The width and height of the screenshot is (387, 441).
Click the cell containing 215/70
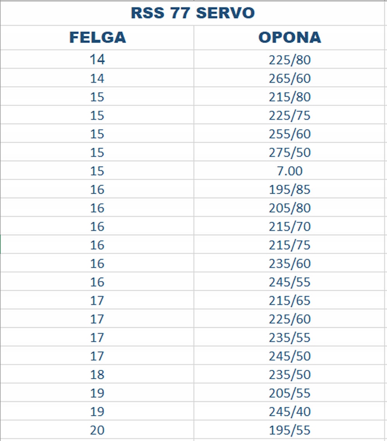[x=289, y=226]
